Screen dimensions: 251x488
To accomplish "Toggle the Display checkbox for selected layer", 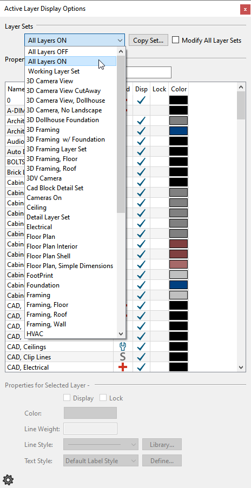I will pos(67,398).
